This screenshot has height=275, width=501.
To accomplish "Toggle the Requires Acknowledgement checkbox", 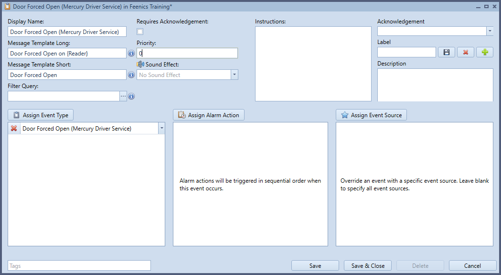I will 140,32.
